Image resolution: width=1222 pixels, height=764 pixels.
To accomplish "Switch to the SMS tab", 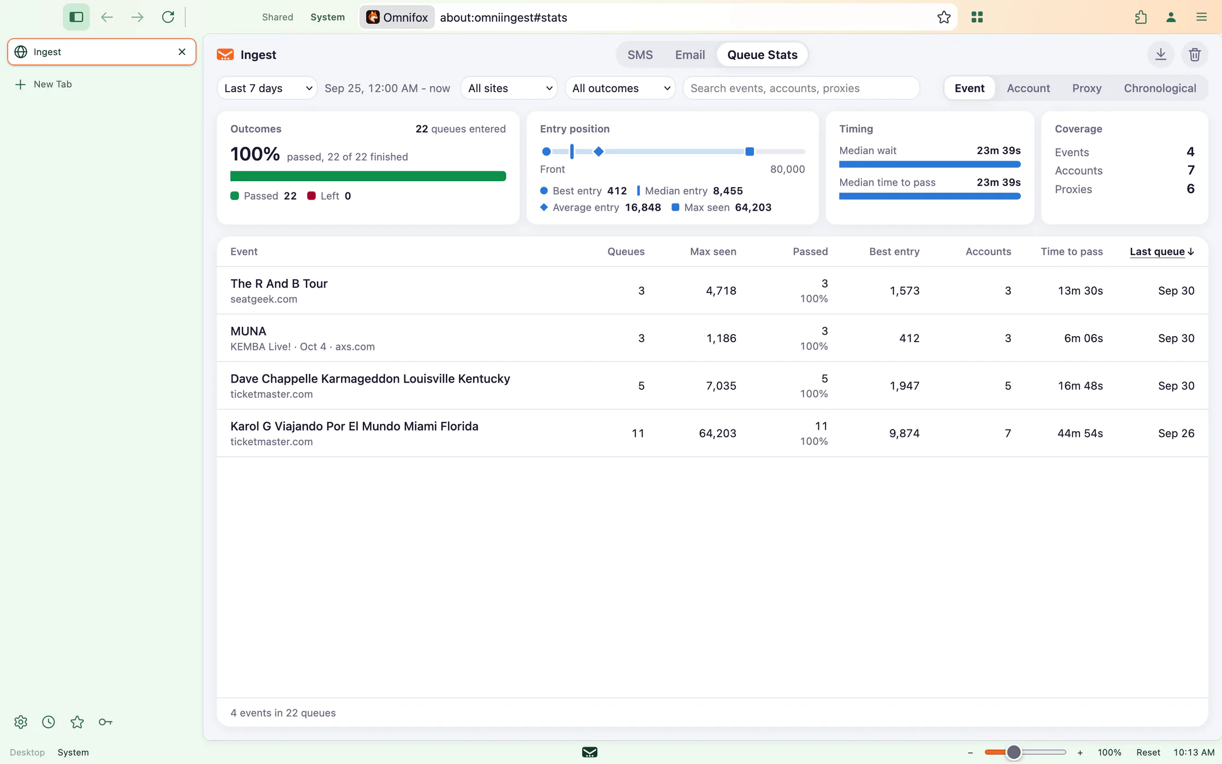I will point(640,55).
